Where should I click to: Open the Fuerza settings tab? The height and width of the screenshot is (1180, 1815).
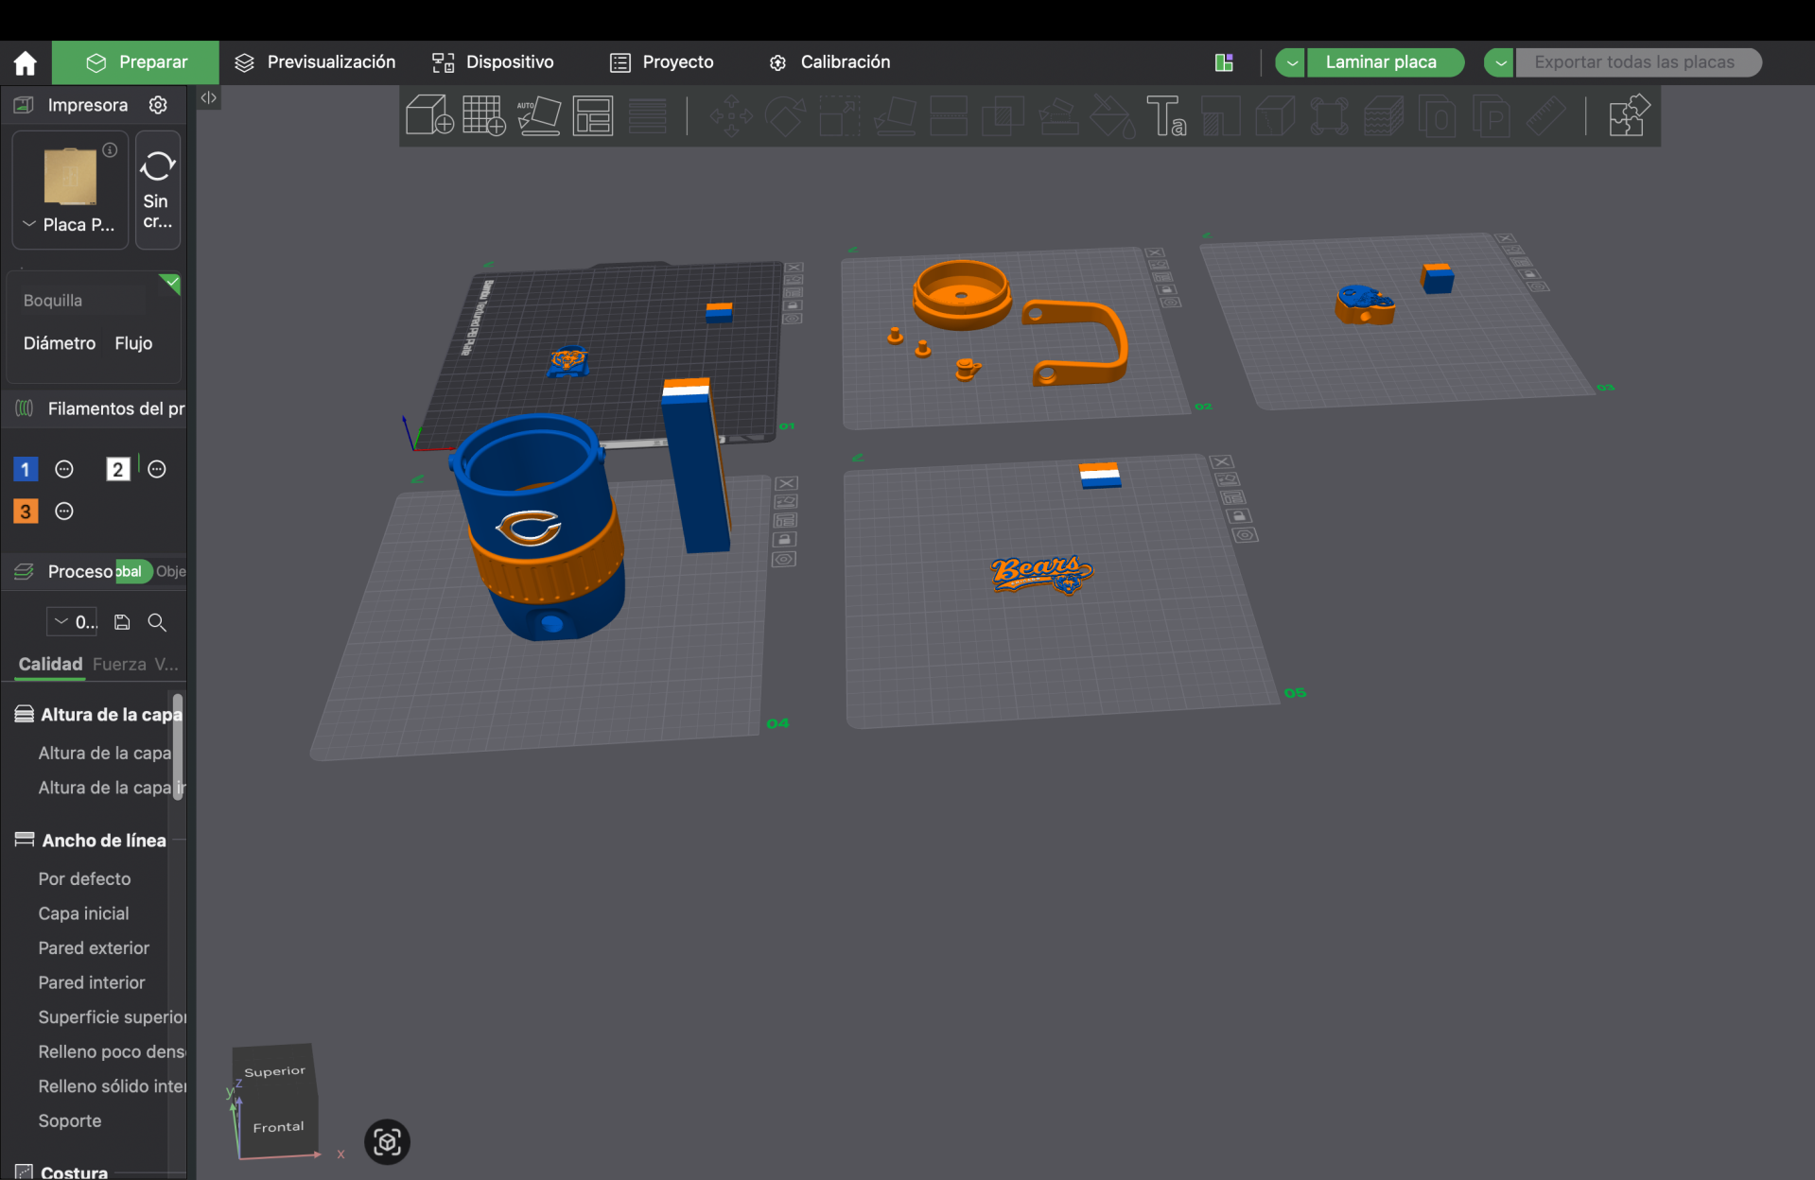(119, 664)
